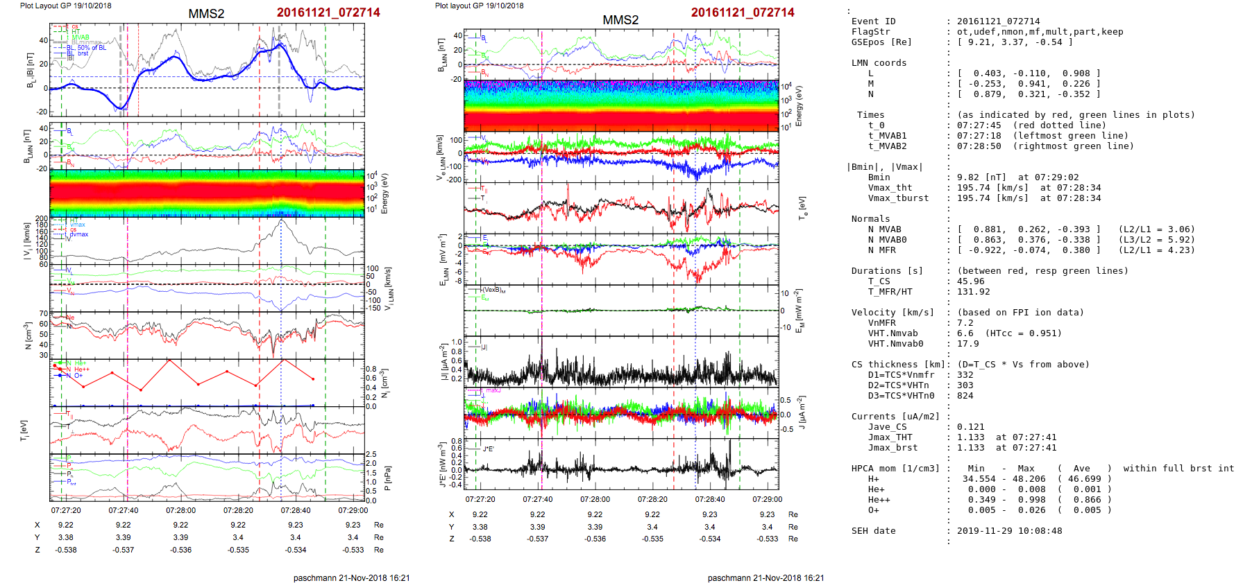Click the 07:28:00 tick on the left plot axis
The image size is (1252, 583).
[180, 510]
